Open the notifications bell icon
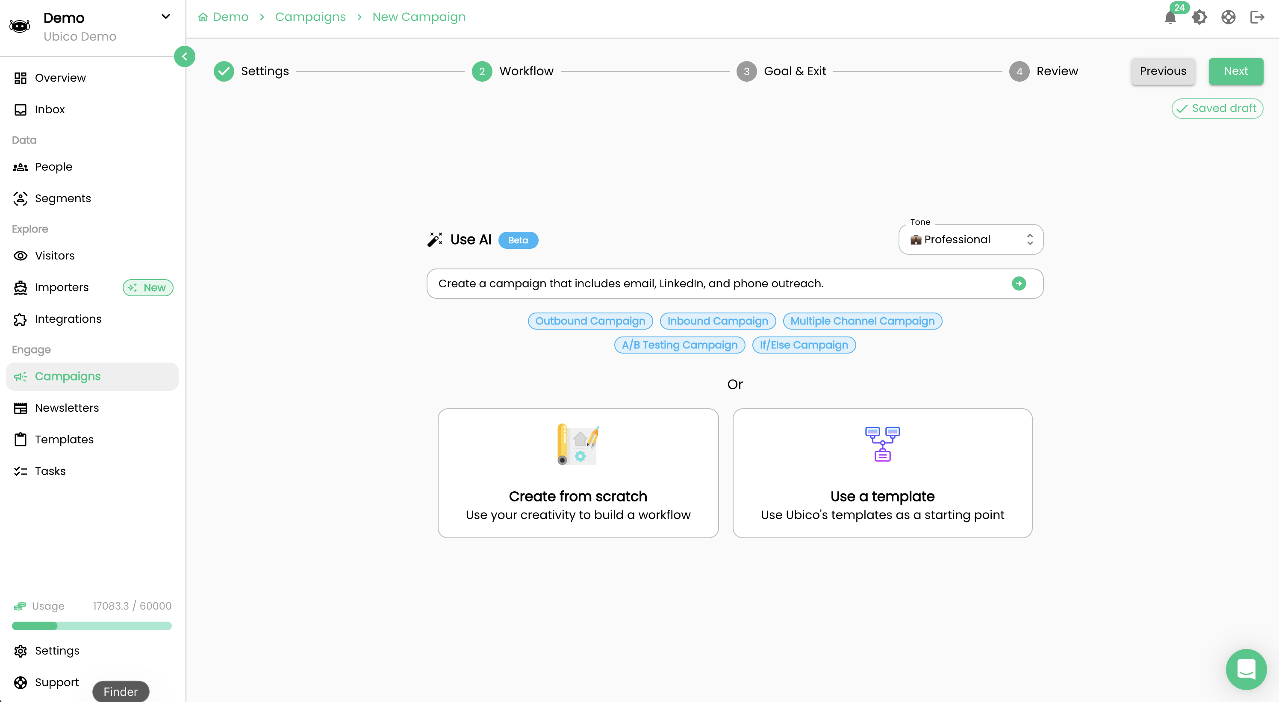Screen dimensions: 1279x702 pyautogui.click(x=1170, y=18)
